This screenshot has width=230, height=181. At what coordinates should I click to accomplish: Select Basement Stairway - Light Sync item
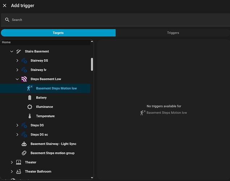pyautogui.click(x=53, y=144)
